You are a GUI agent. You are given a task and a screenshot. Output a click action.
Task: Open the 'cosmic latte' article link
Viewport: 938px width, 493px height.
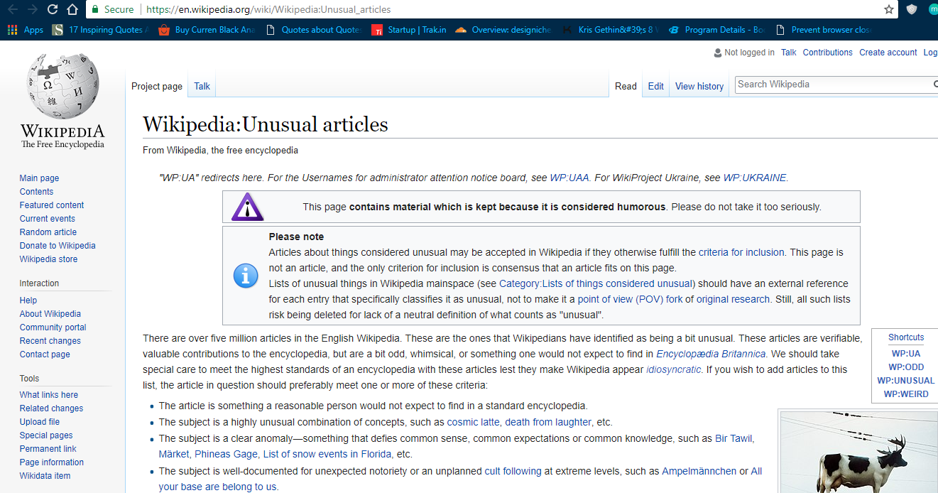tap(473, 422)
